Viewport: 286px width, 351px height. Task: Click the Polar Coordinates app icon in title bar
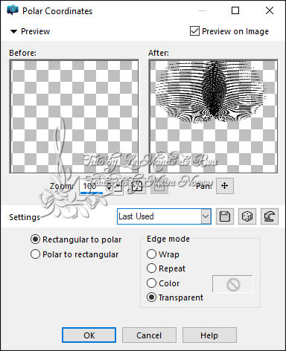pos(12,10)
